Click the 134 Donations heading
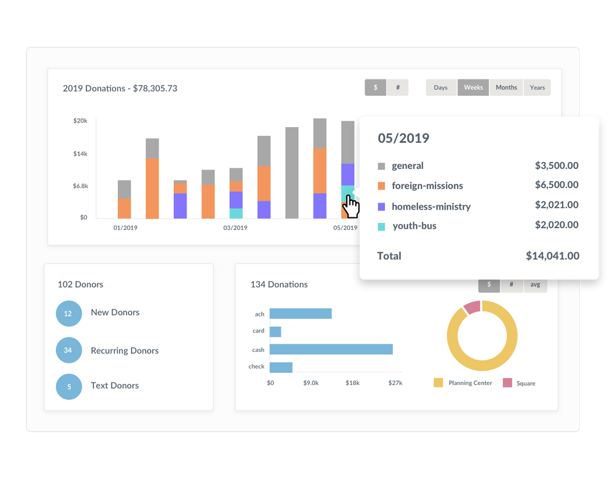The height and width of the screenshot is (479, 611). pos(279,285)
